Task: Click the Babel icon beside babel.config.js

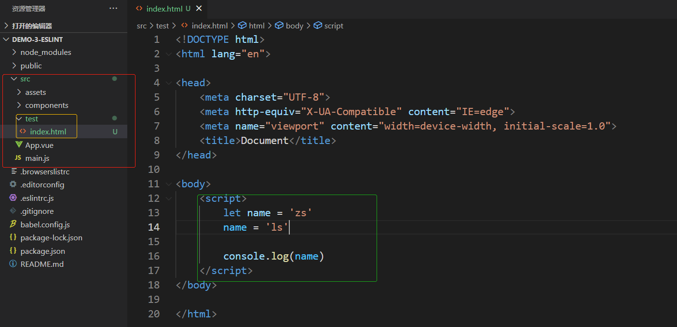Action: 13,224
